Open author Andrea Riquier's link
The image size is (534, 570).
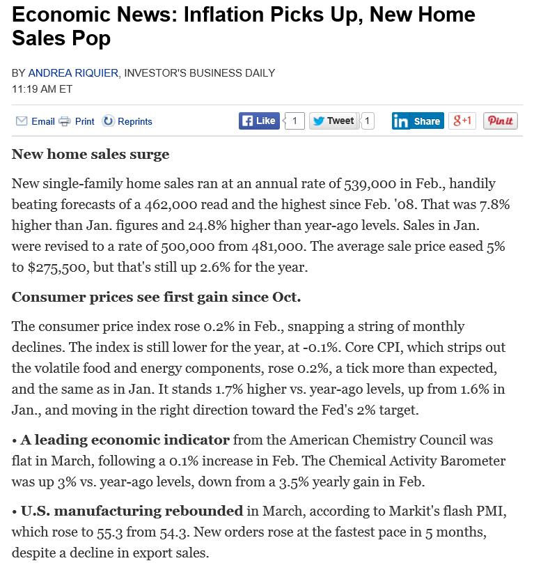(73, 73)
